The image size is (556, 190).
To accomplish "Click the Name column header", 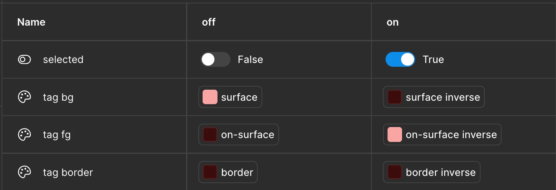I will click(x=31, y=22).
